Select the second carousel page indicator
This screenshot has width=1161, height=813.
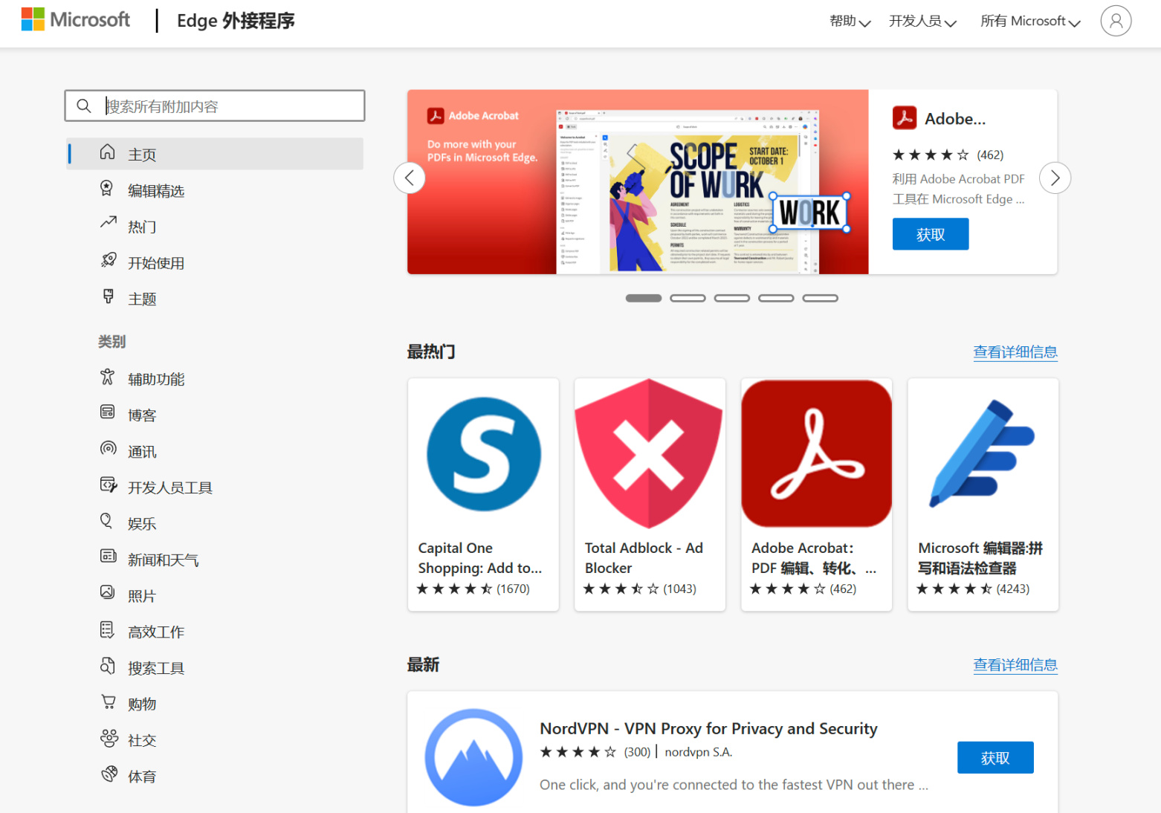[x=688, y=298]
